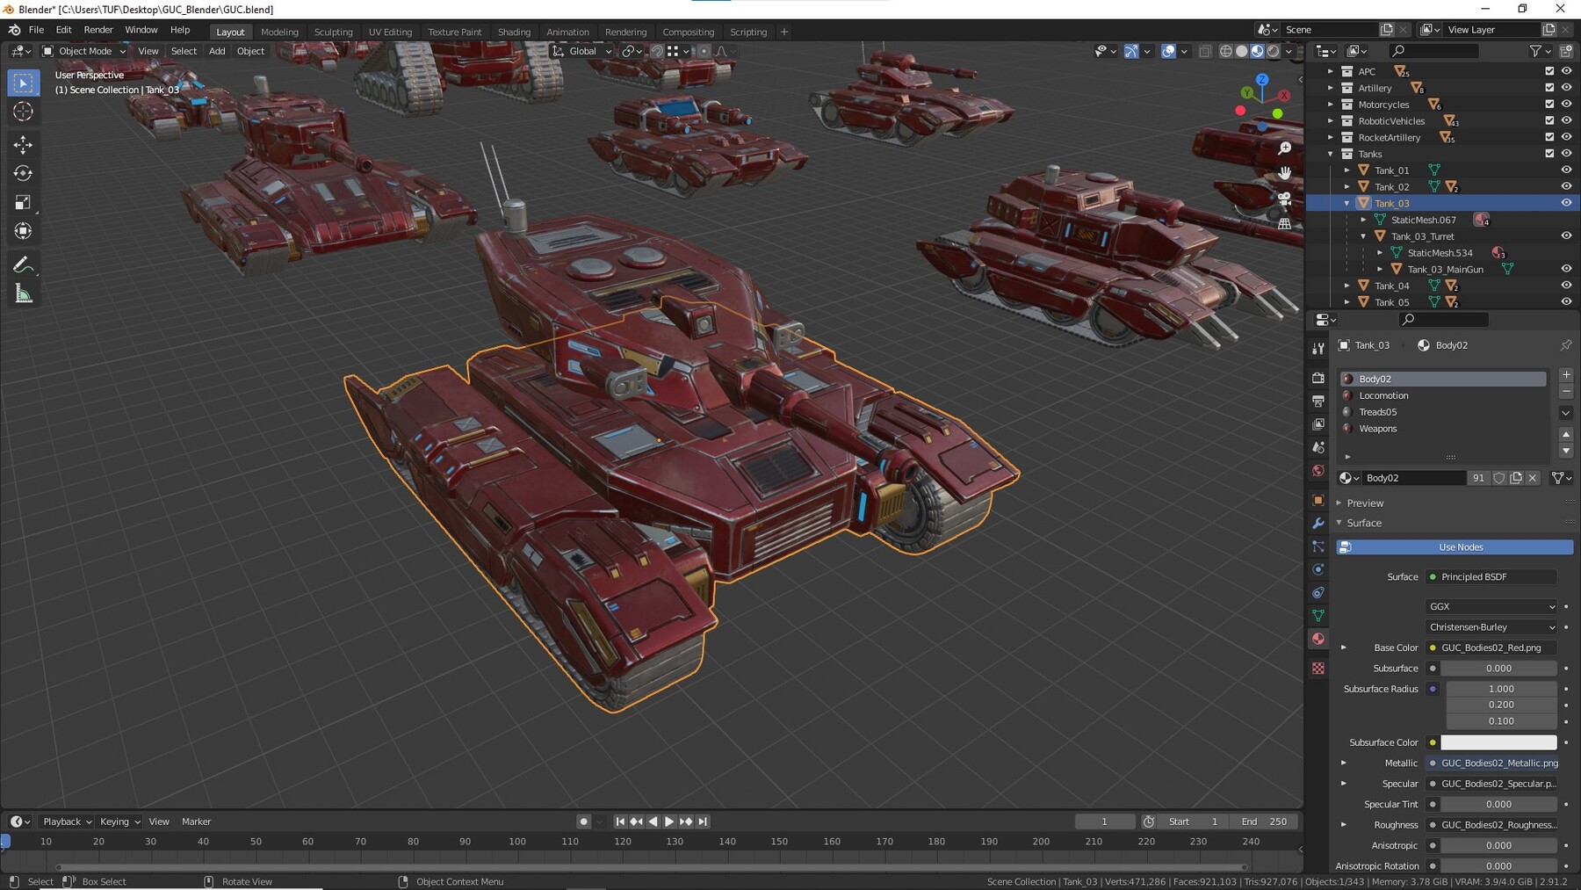Click the Annotate tool

click(x=23, y=263)
